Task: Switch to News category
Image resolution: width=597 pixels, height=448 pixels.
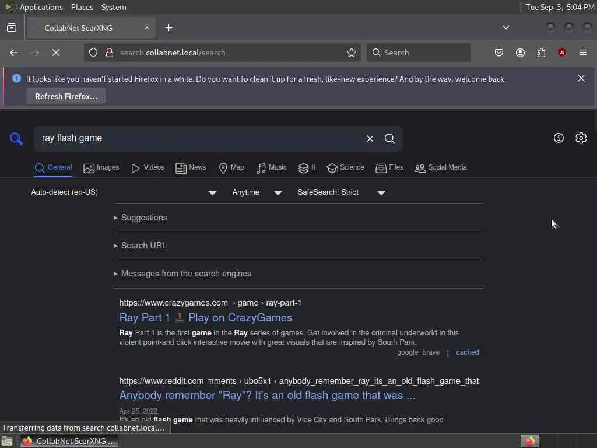Action: click(191, 167)
